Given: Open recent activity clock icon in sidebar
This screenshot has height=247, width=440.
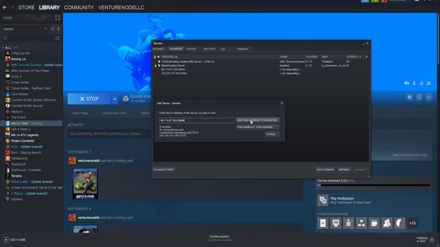Looking at the screenshot, I should [x=52, y=29].
